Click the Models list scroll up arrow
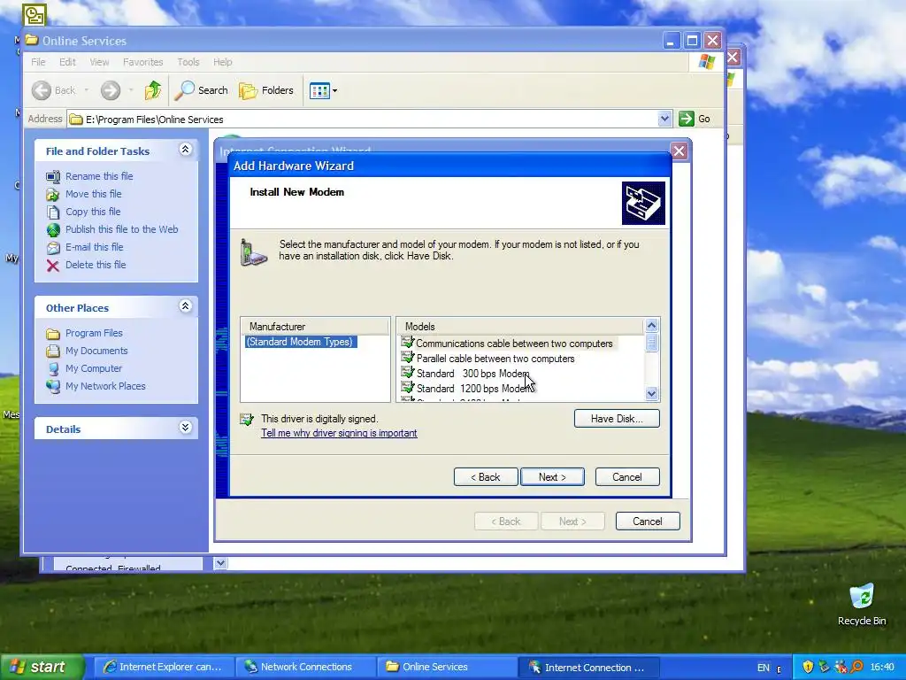This screenshot has height=680, width=906. (x=651, y=326)
